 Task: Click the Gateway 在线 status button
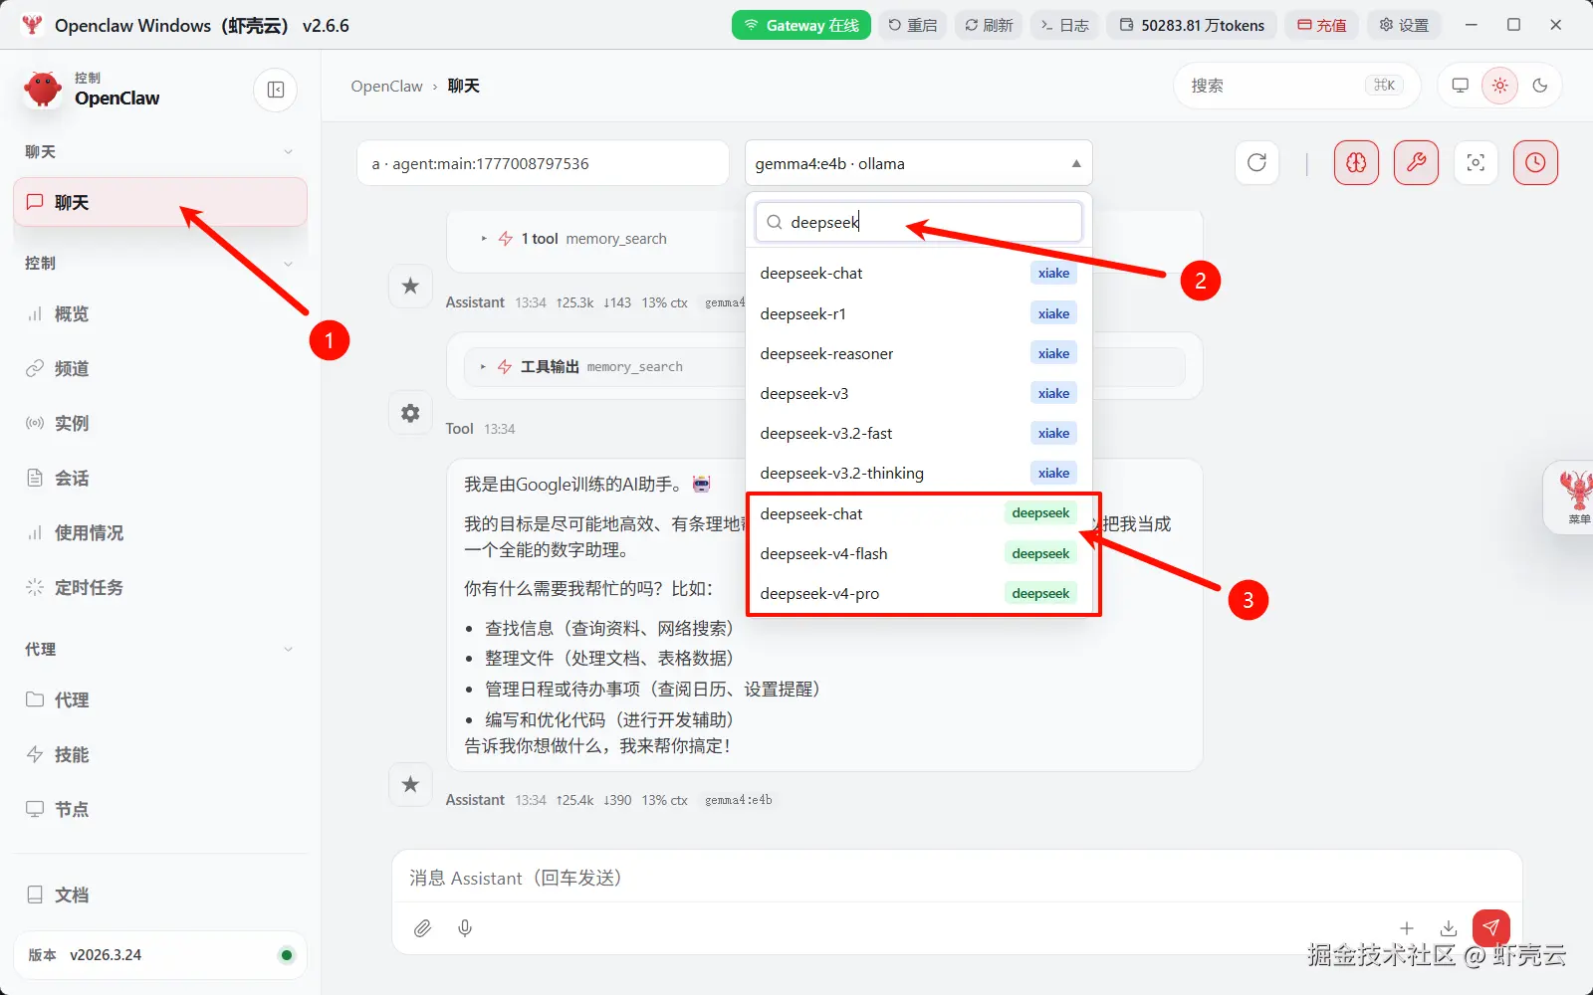pos(801,25)
